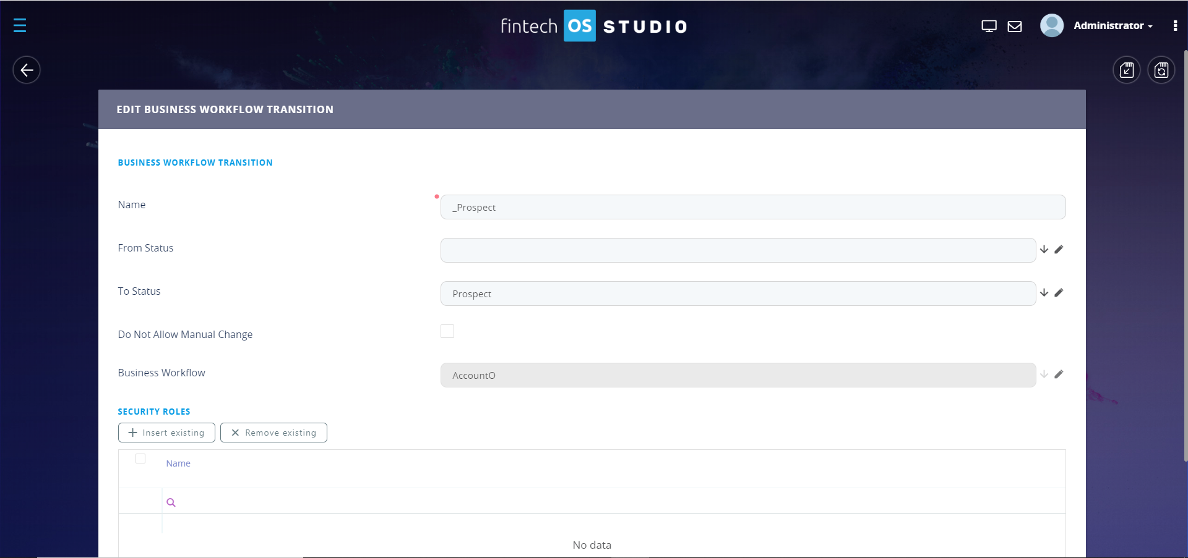Click the back arrow button

pos(27,70)
